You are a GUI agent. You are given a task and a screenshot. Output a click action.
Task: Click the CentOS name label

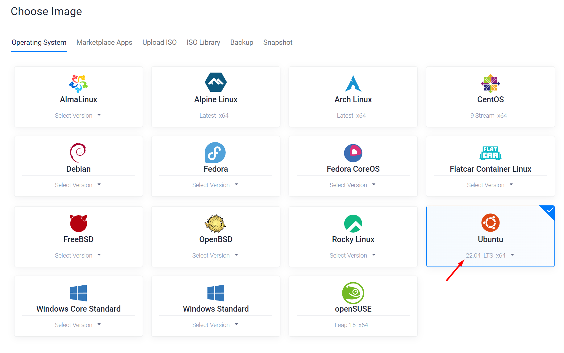coord(491,99)
